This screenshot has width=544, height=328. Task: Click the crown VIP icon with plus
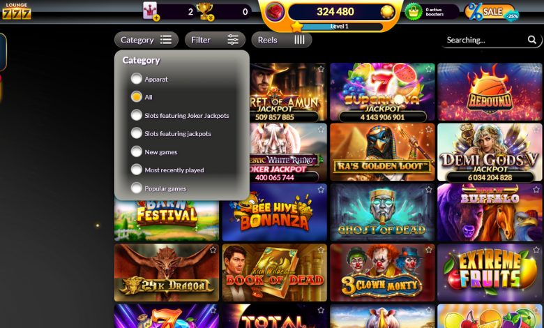[151, 11]
